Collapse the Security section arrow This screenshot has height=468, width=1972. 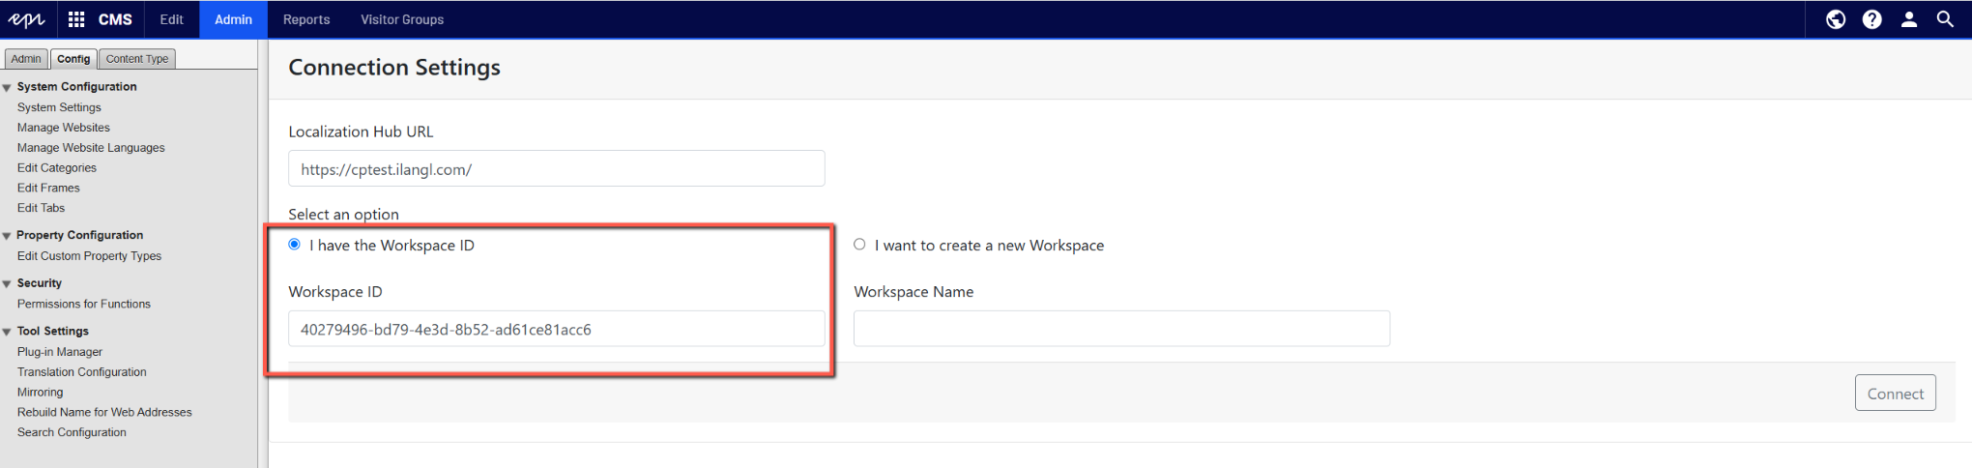coord(8,284)
